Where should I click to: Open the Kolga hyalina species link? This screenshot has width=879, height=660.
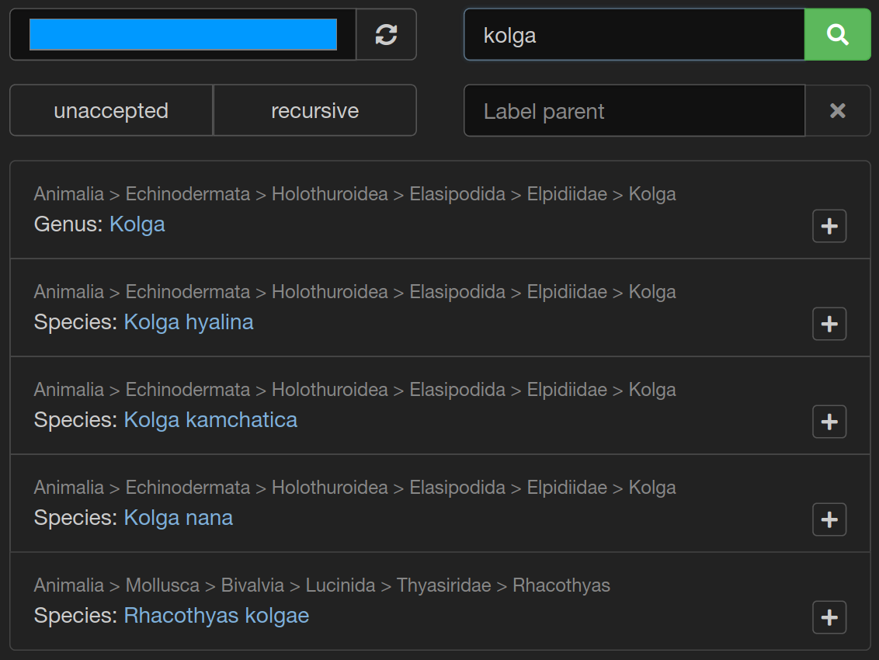(189, 322)
